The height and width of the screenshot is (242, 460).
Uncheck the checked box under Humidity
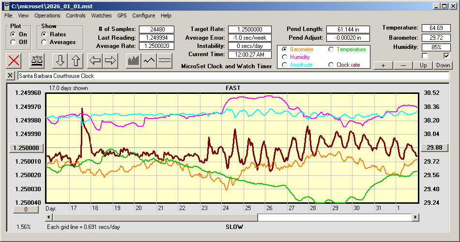pyautogui.click(x=446, y=56)
